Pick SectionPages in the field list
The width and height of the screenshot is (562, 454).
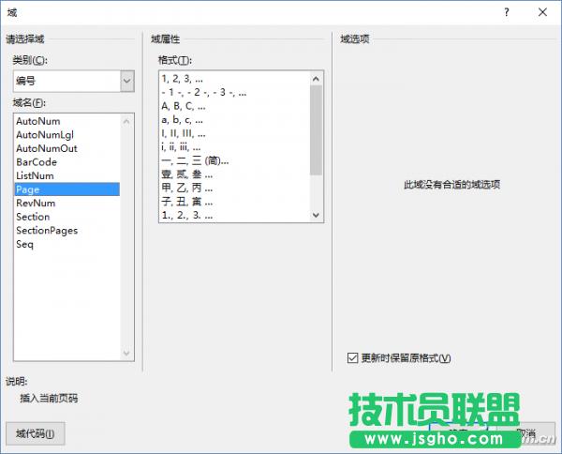[47, 230]
